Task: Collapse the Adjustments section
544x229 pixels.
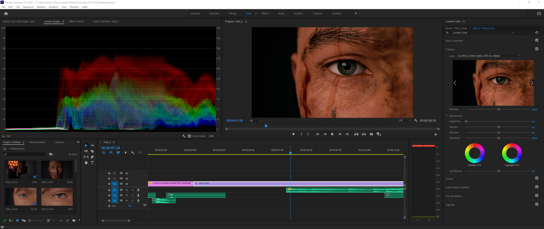Action: pos(447,116)
